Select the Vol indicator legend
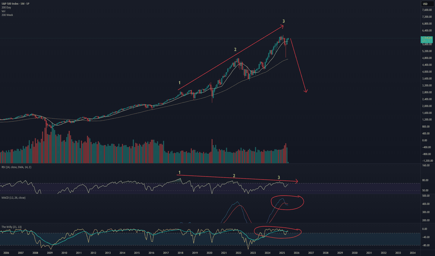 [3, 11]
